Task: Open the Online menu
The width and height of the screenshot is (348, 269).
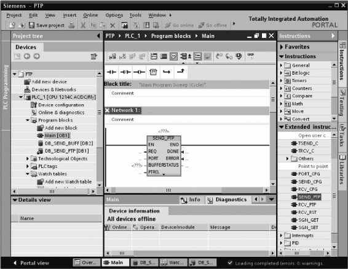Action: click(90, 15)
